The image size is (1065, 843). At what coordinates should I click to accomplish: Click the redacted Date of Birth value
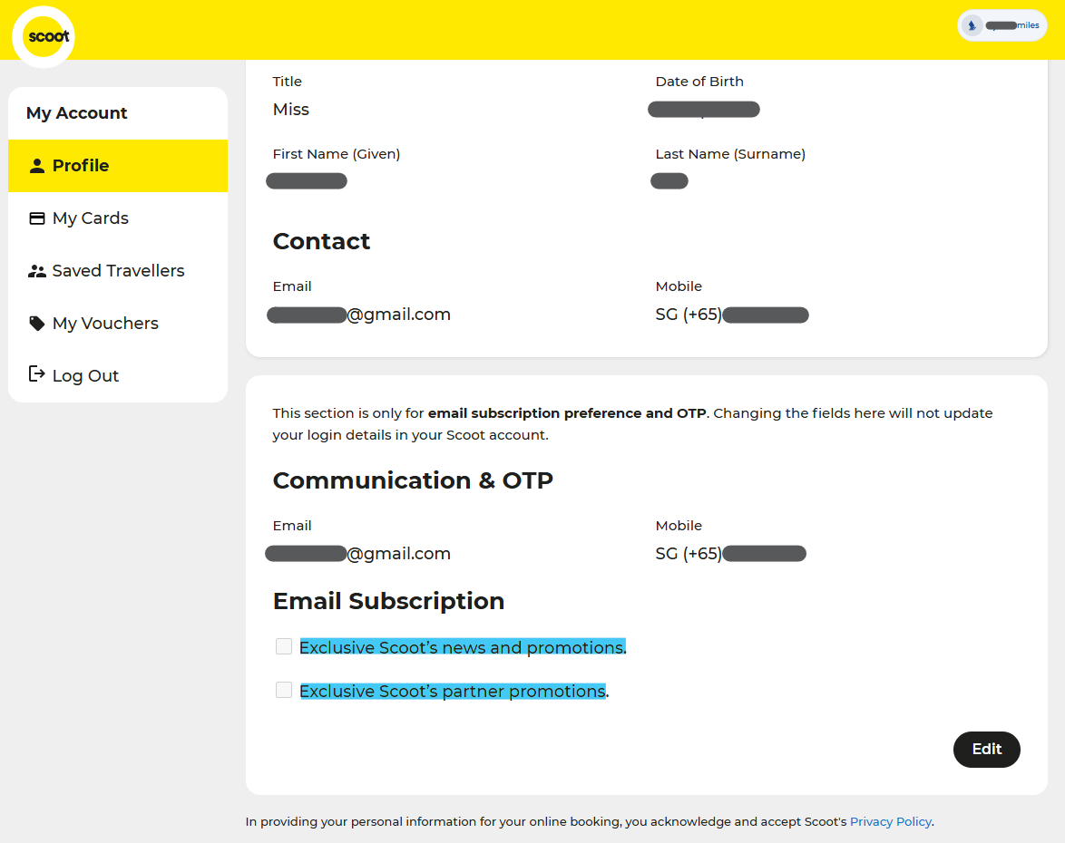pos(704,110)
